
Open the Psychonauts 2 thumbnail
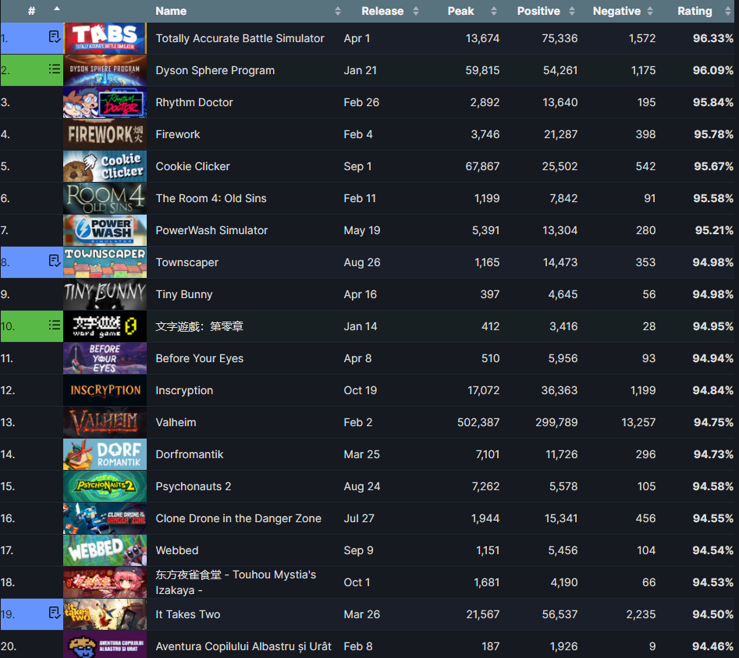point(105,486)
